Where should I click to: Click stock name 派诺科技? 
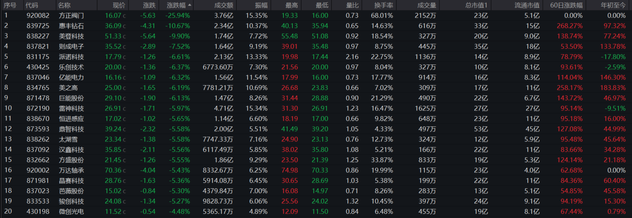coord(72,57)
